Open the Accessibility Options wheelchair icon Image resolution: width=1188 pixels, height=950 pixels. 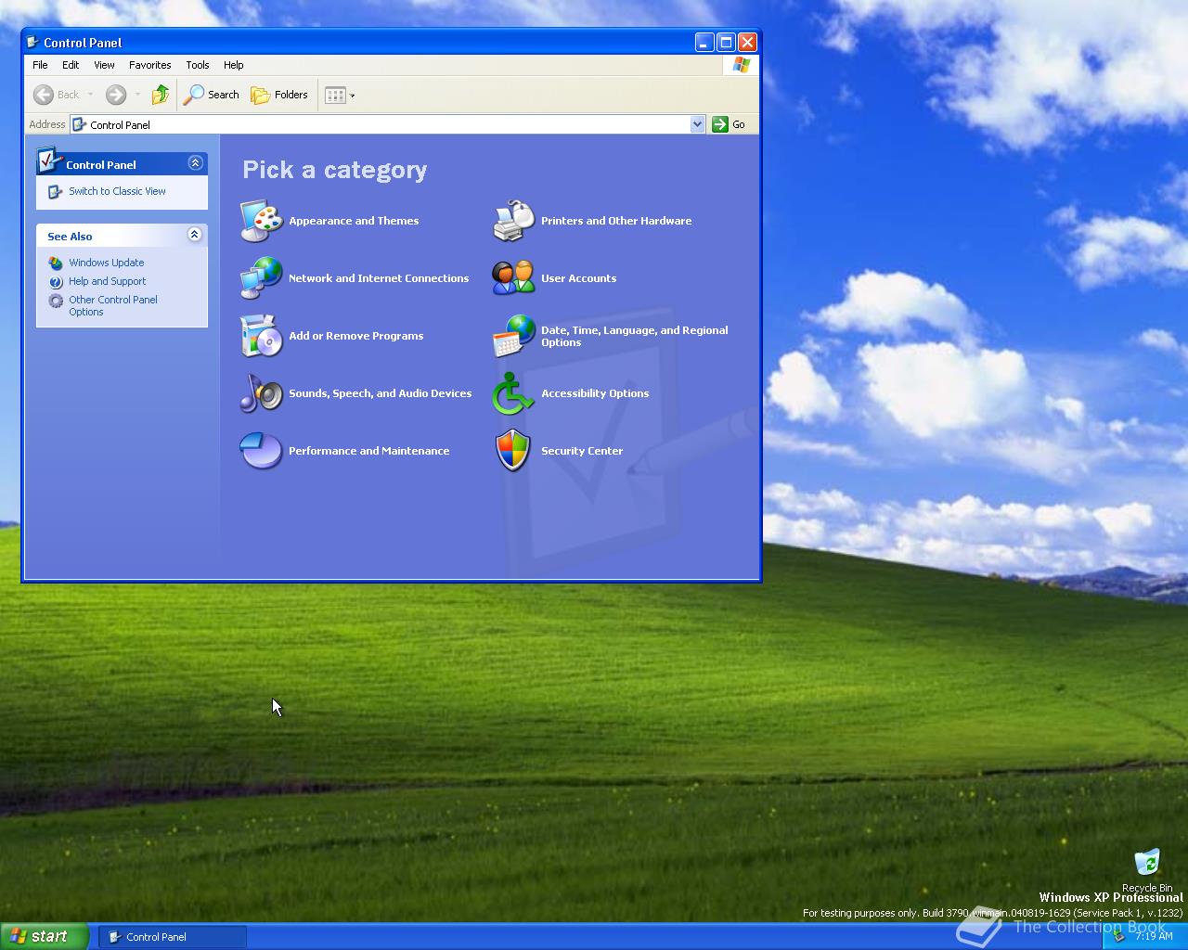click(x=514, y=393)
